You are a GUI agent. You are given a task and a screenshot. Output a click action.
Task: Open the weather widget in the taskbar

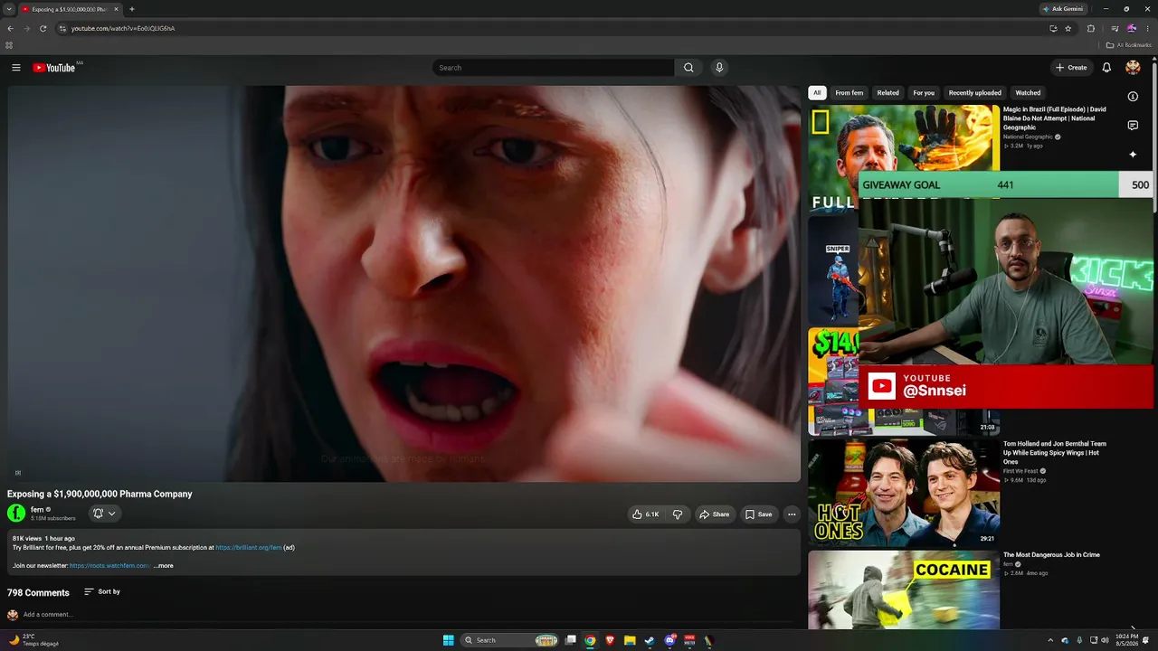[x=34, y=640]
